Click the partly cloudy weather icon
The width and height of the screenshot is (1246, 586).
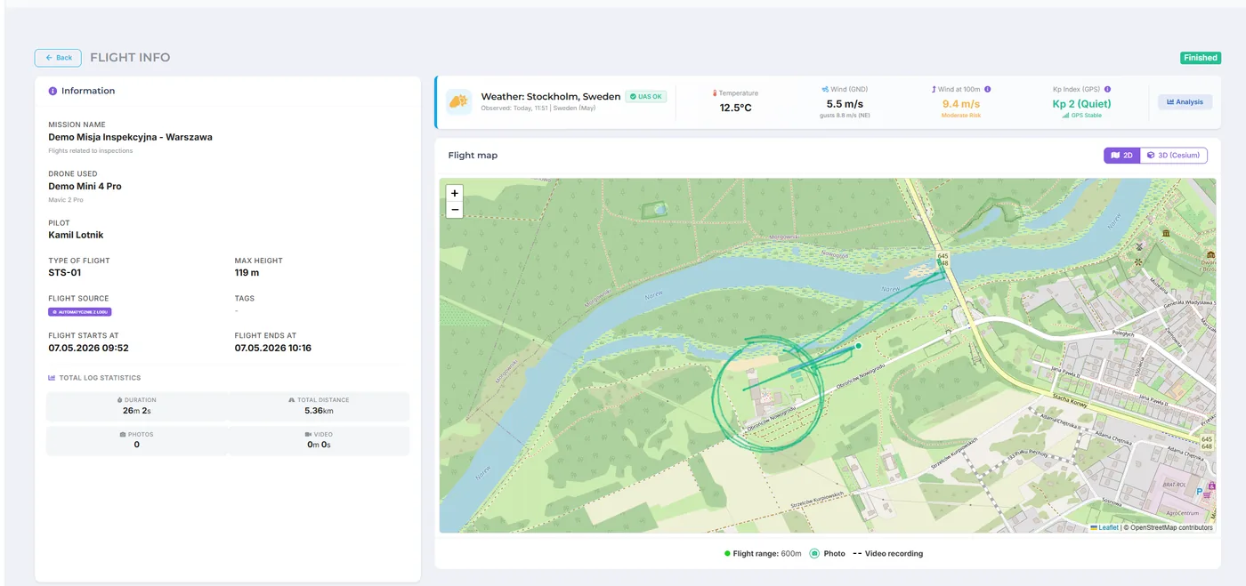coord(458,101)
